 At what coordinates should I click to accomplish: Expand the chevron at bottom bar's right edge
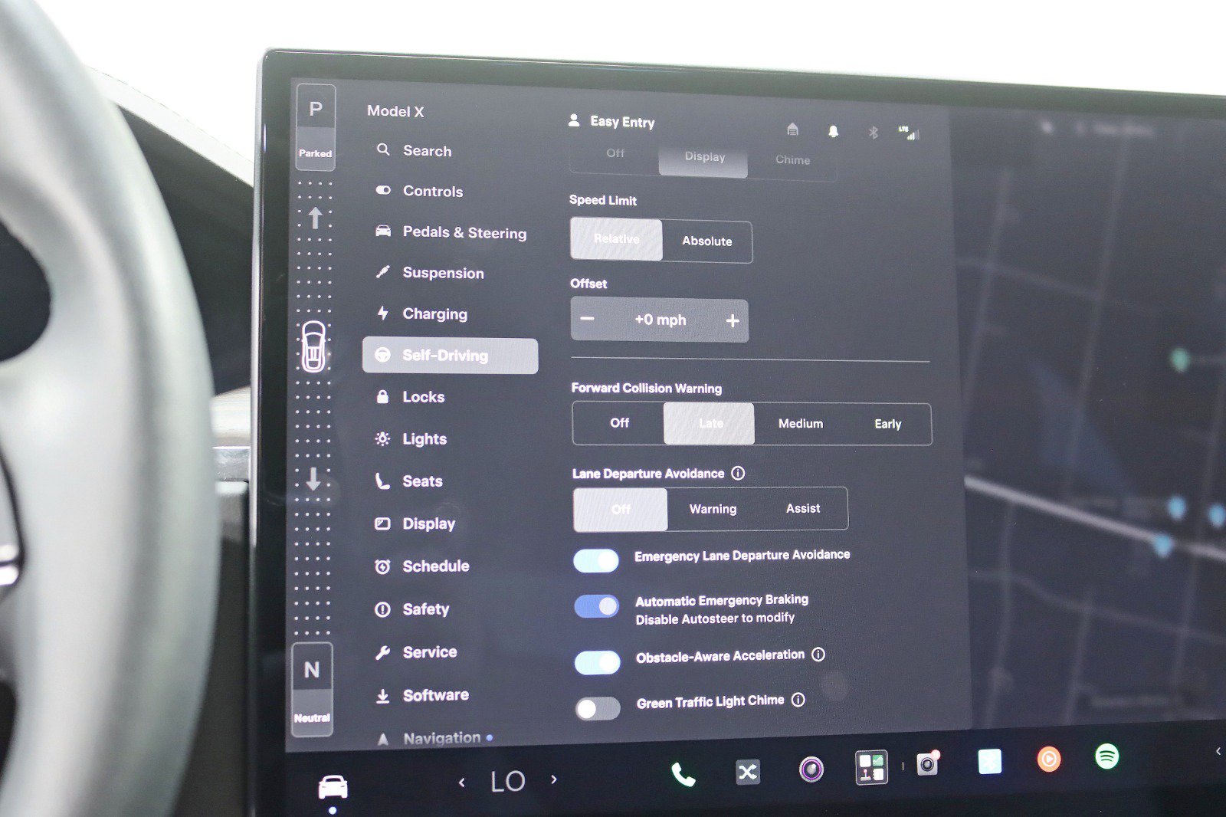(x=1218, y=751)
